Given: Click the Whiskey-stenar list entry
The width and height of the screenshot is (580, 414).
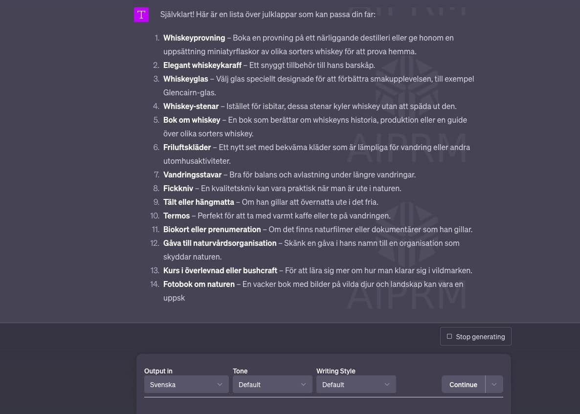Looking at the screenshot, I should (x=191, y=106).
